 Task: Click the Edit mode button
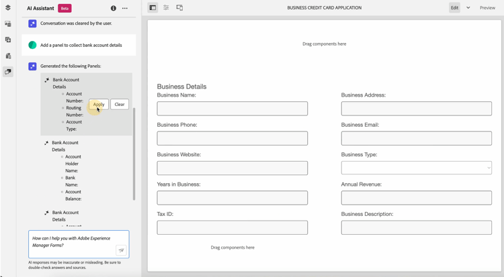454,7
